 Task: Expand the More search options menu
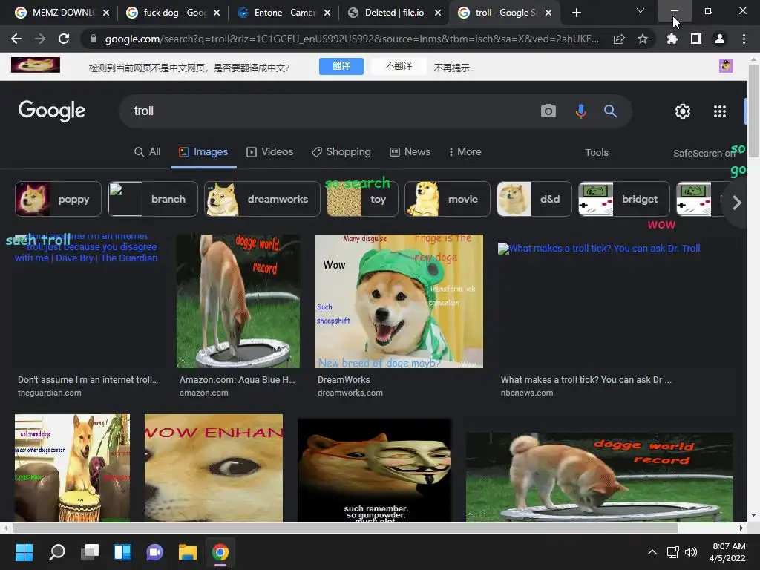[465, 151]
